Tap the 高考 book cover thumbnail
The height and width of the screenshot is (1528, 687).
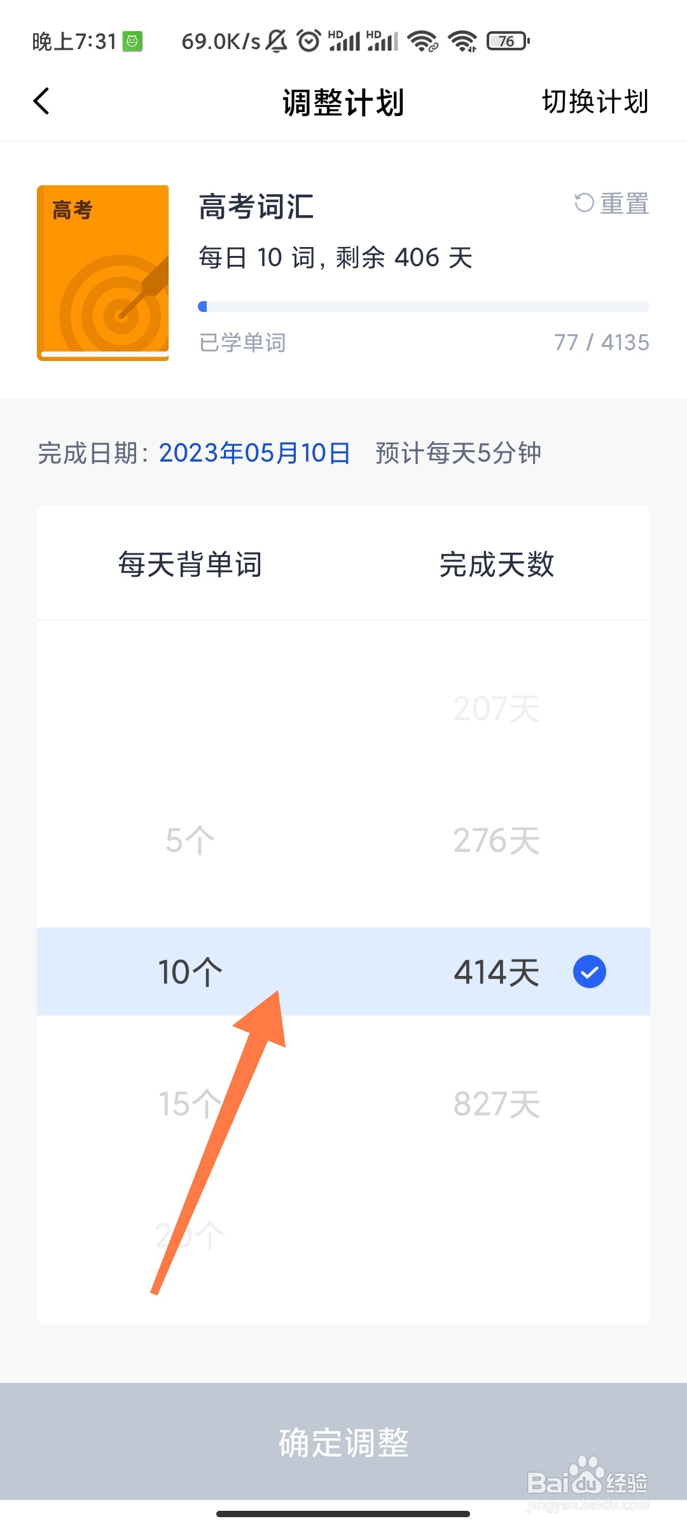click(x=103, y=272)
